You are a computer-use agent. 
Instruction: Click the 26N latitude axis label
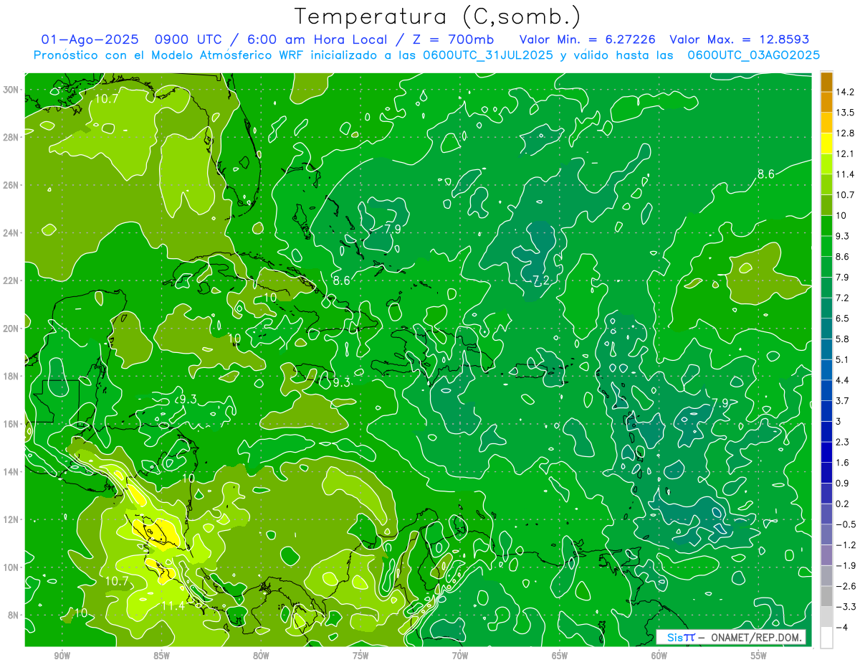tap(11, 185)
